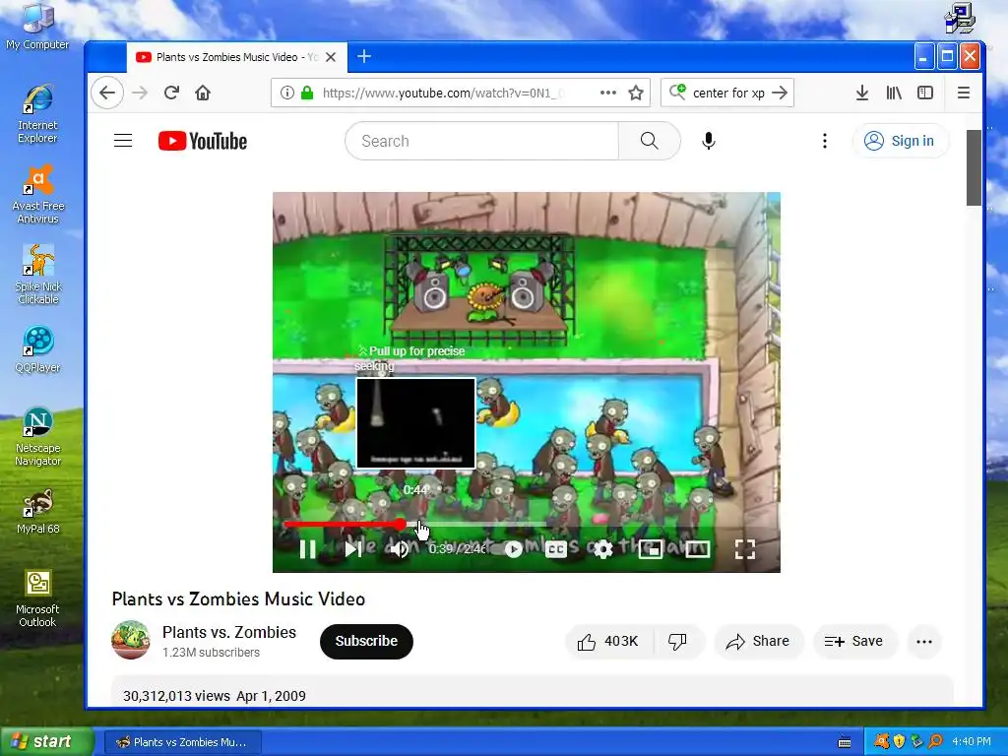The height and width of the screenshot is (756, 1008).
Task: Subscribe to Plants vs. Zombies channel
Action: (x=366, y=641)
